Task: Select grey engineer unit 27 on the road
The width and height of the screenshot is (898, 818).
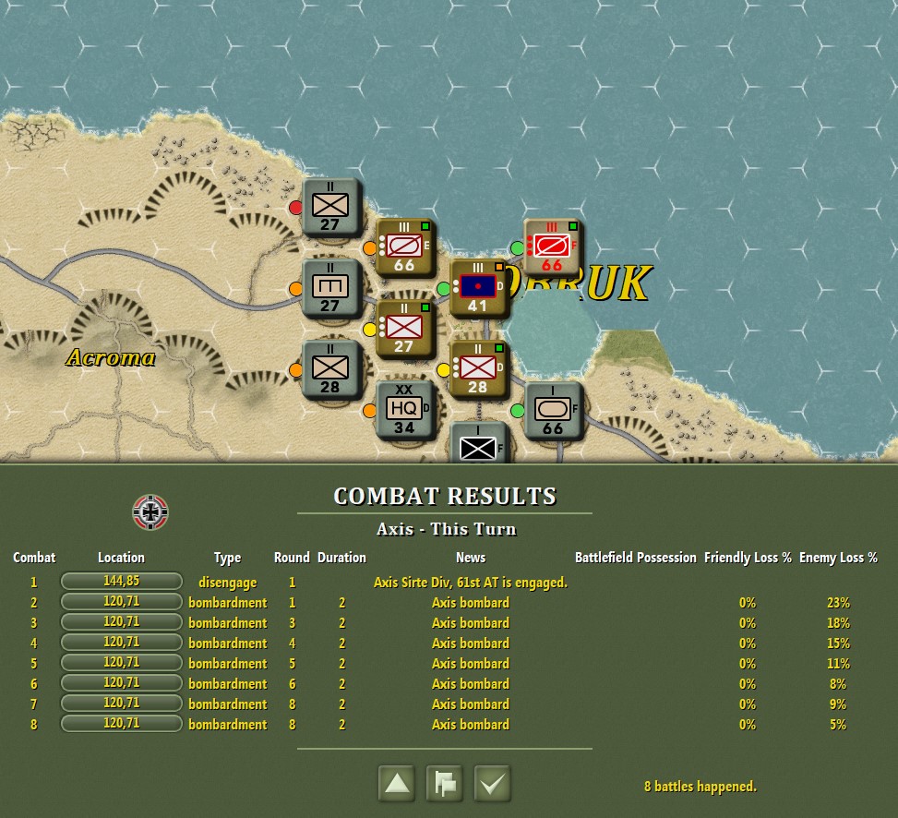Action: [x=331, y=288]
